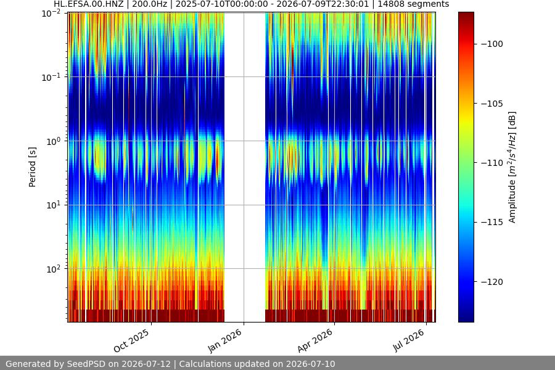Click the 'Jul 2026' x-axis tick label
This screenshot has width=555, height=370.
pos(408,340)
